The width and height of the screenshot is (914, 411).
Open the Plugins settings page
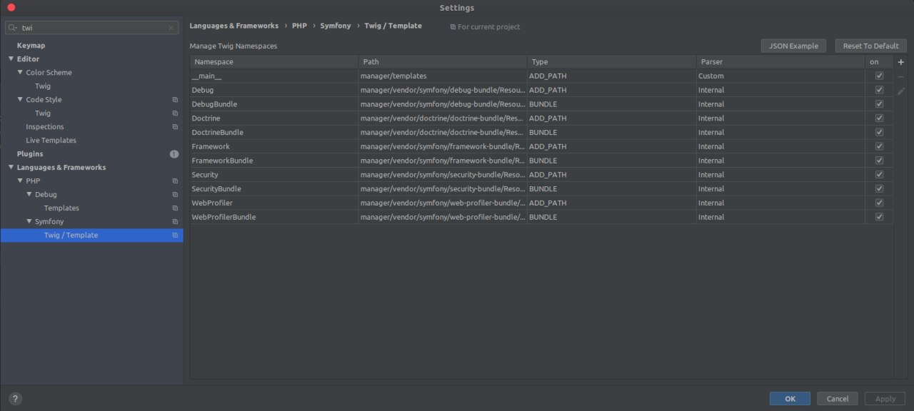[30, 154]
